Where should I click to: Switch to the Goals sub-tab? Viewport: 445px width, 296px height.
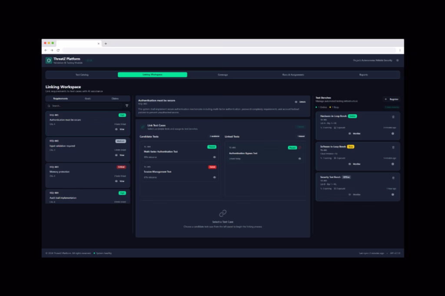coord(88,99)
